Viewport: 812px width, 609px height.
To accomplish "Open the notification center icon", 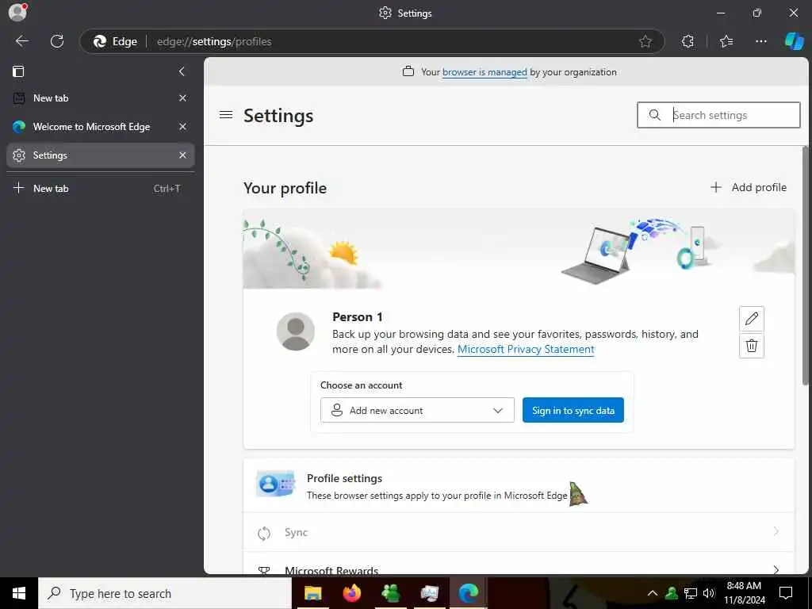I will click(x=786, y=593).
